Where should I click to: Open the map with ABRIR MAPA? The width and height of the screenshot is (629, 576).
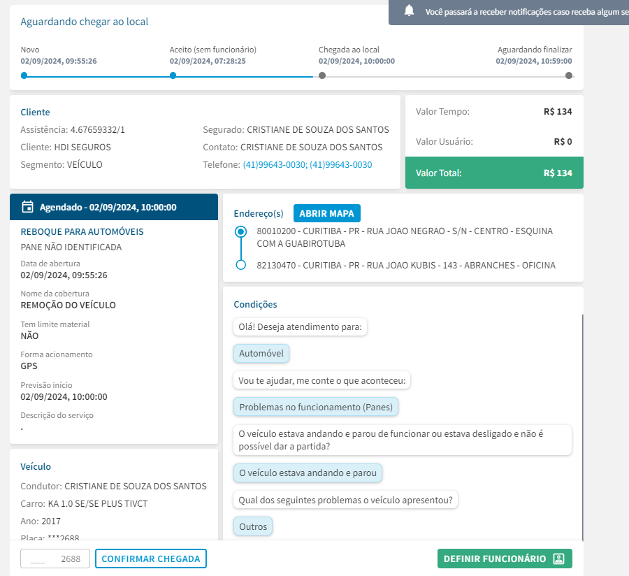326,213
